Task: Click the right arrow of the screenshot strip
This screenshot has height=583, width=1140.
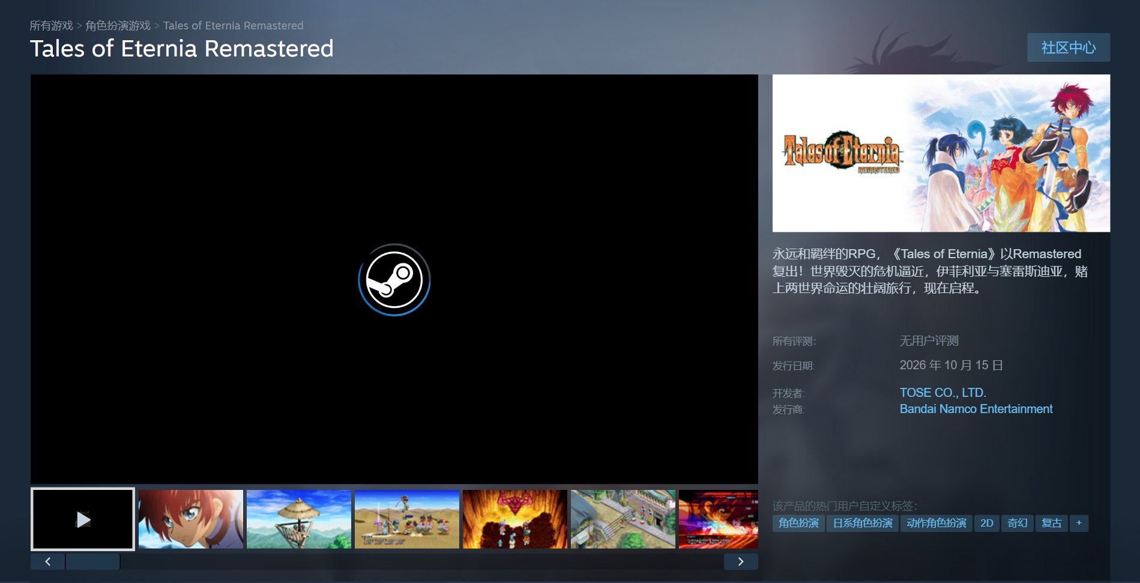Action: coord(741,561)
